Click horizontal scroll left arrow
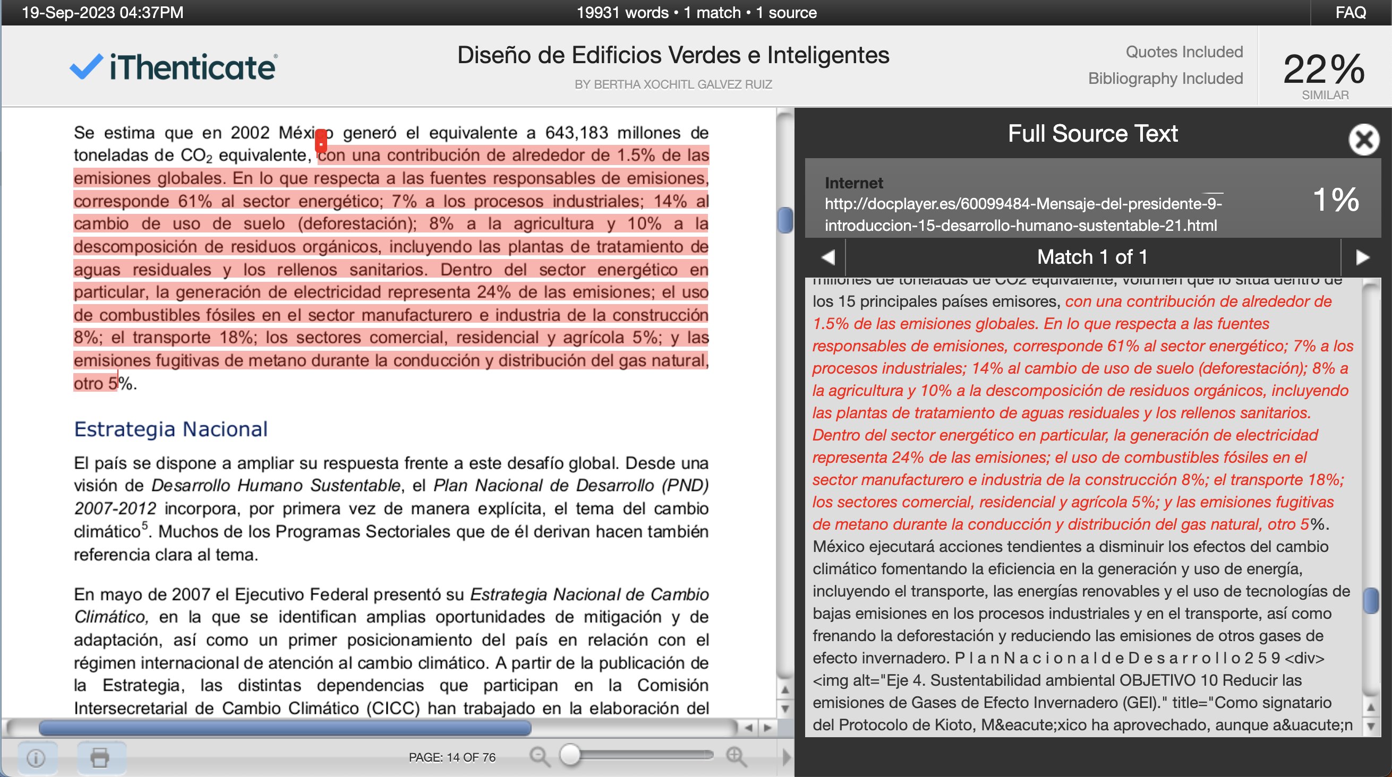1392x777 pixels. point(748,728)
